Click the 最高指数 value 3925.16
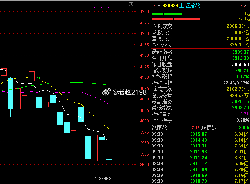The image size is (250, 184). tap(241, 102)
